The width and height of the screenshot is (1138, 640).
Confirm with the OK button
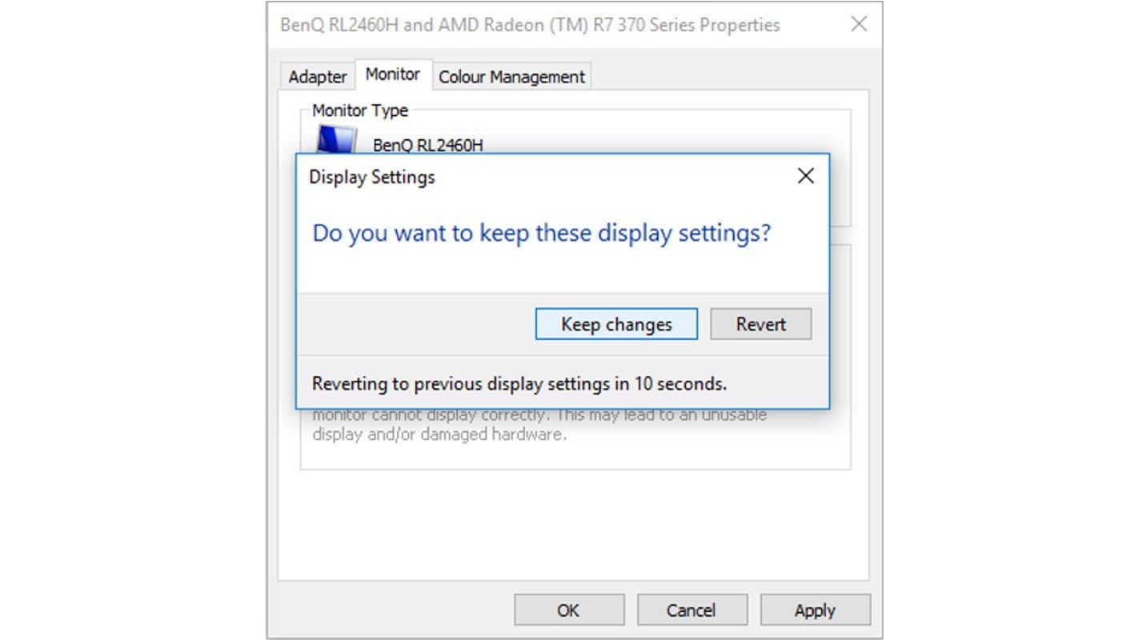click(x=568, y=610)
